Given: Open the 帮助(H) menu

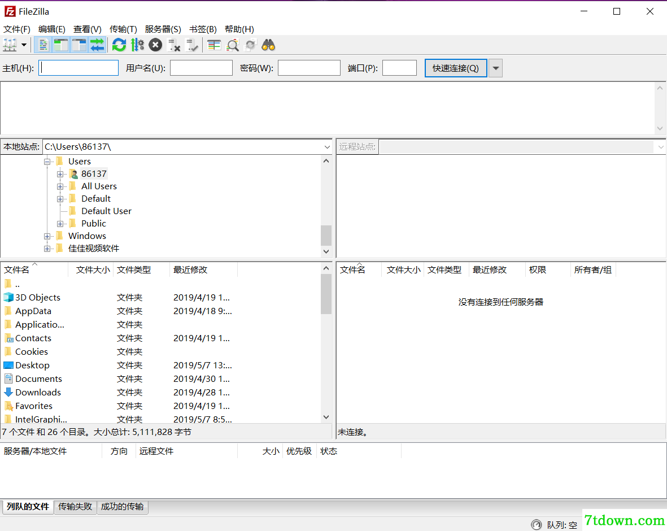Looking at the screenshot, I should point(239,29).
